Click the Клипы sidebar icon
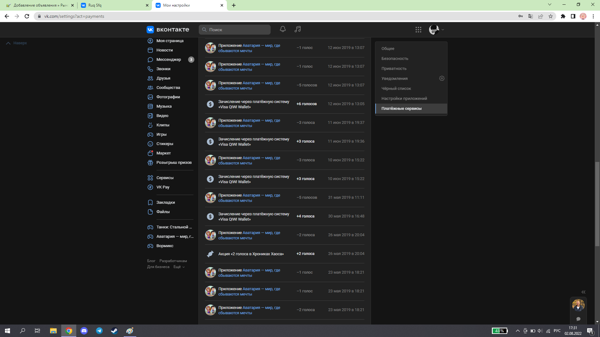Screen dimensions: 600x337 [150, 125]
